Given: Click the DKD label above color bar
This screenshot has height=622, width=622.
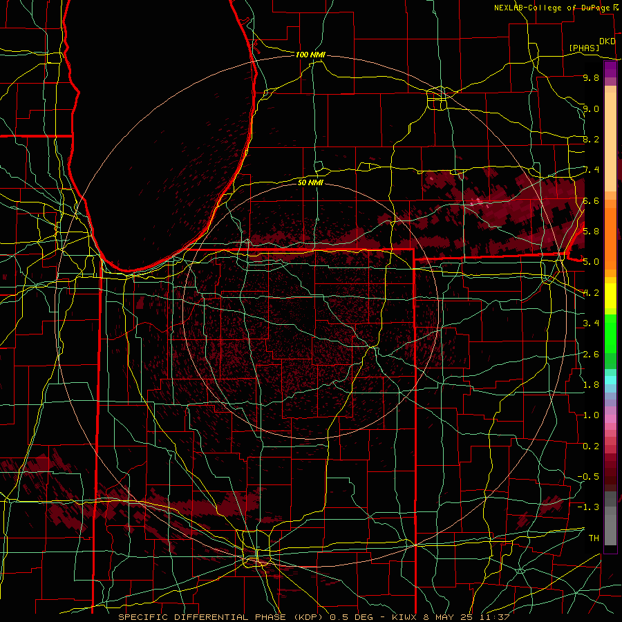Looking at the screenshot, I should click(x=607, y=41).
